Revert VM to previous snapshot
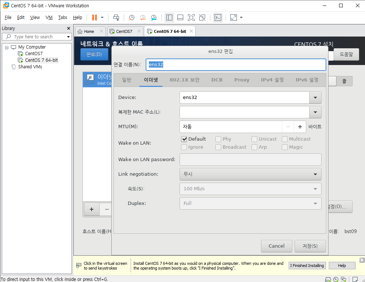The width and height of the screenshot is (365, 282). pos(142,18)
